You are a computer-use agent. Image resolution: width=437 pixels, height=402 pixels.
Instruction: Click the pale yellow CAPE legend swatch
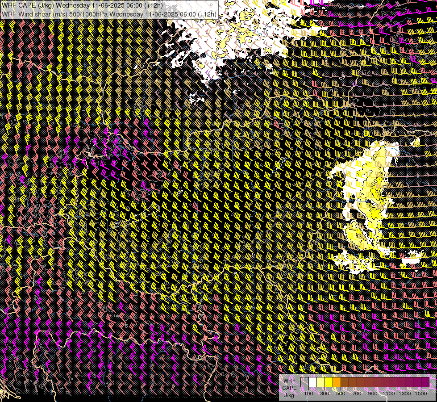[x=321, y=382]
